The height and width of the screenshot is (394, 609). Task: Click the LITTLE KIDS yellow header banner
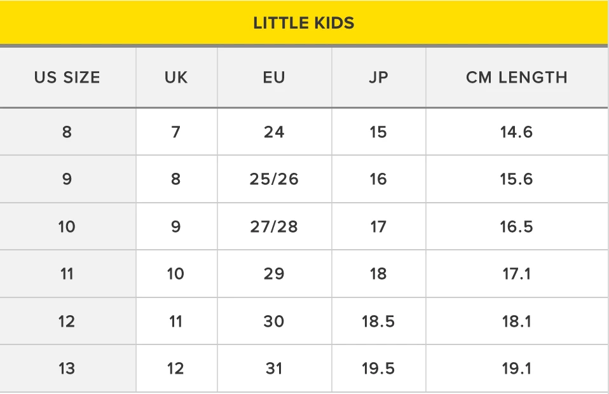(304, 23)
